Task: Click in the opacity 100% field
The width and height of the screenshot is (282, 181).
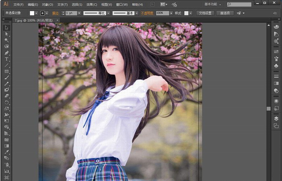Action: click(161, 13)
